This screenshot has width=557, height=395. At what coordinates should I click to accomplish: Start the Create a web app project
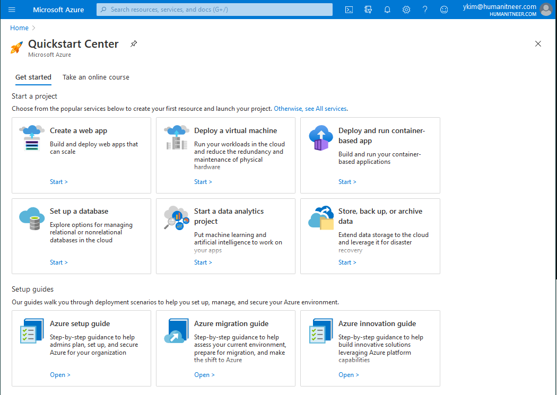(58, 182)
